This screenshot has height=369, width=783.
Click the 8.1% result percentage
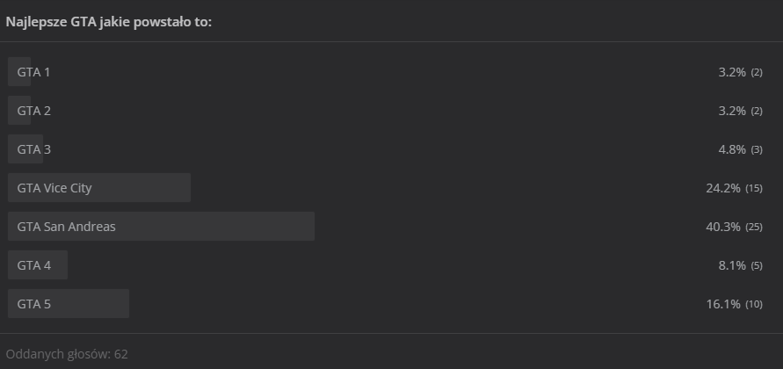pos(732,265)
